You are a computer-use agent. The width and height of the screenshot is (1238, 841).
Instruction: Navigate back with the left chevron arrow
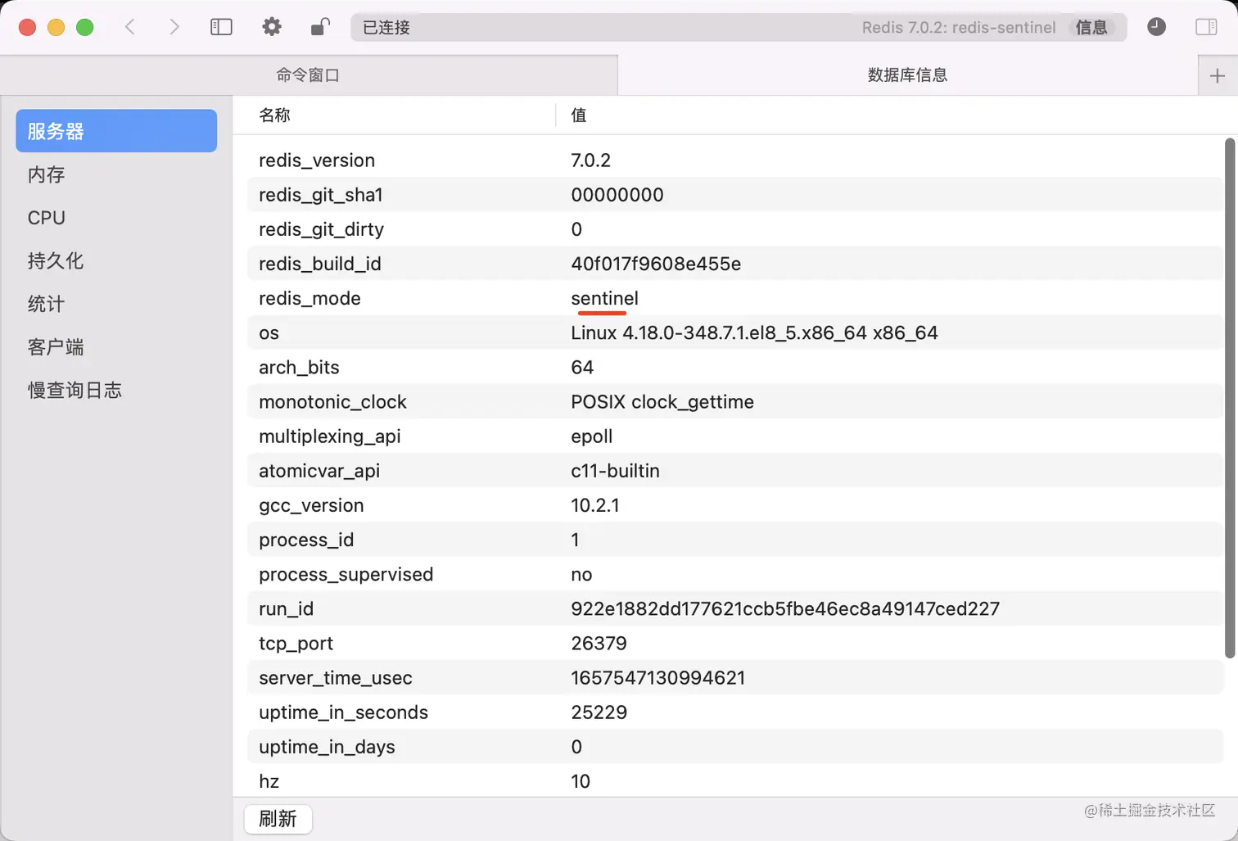pyautogui.click(x=130, y=26)
